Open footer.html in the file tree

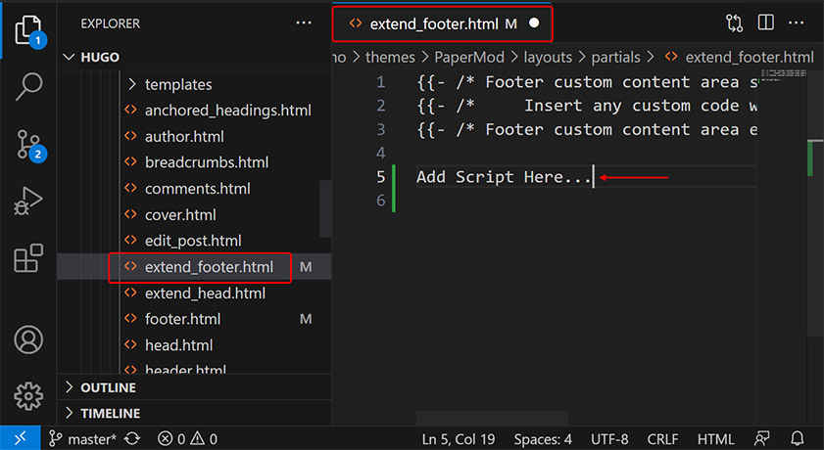click(182, 319)
